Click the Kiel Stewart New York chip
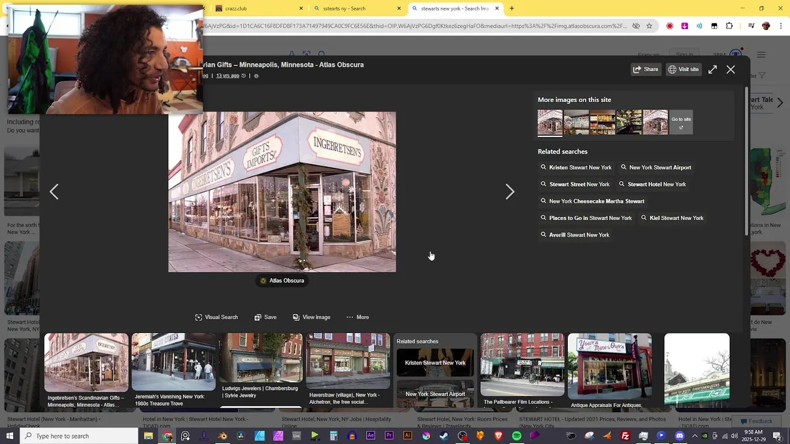Screen dimensions: 790x444 (672, 218)
